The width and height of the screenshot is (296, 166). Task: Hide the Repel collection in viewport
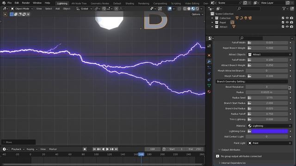click(287, 23)
